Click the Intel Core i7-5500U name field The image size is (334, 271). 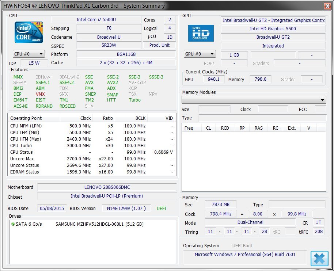point(96,20)
